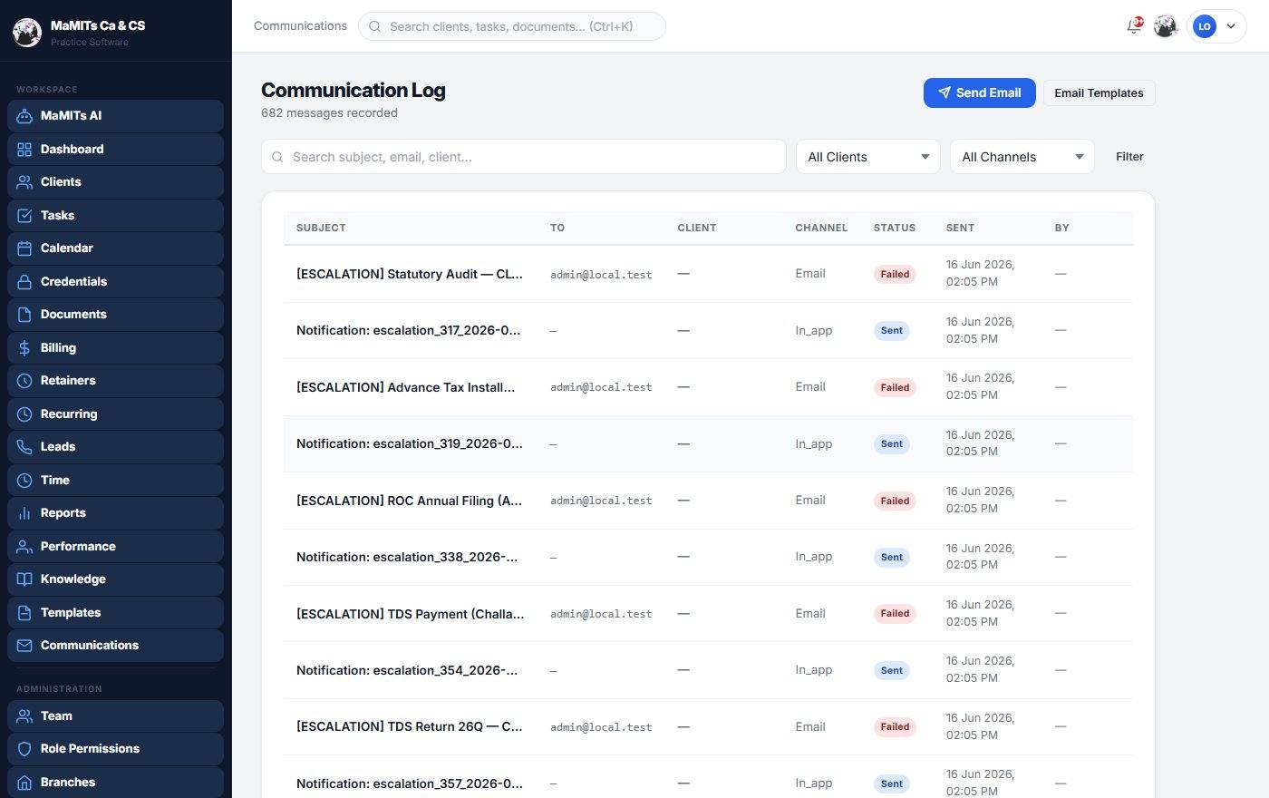Click the LO user avatar badge
Viewport: 1269px width, 798px height.
[1204, 26]
